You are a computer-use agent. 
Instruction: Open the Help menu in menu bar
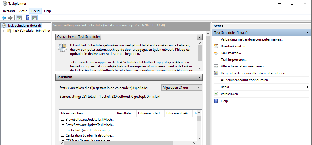(47, 11)
